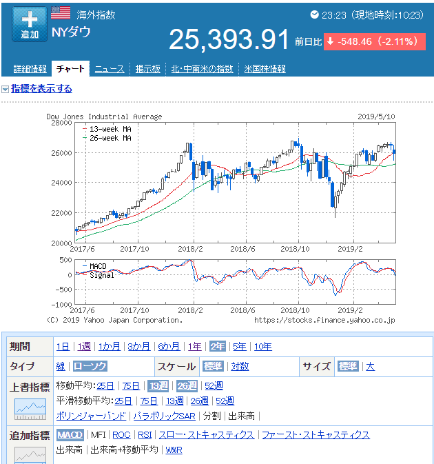
Task: Add 52週 moving average (移動平均)
Action: coord(214,386)
